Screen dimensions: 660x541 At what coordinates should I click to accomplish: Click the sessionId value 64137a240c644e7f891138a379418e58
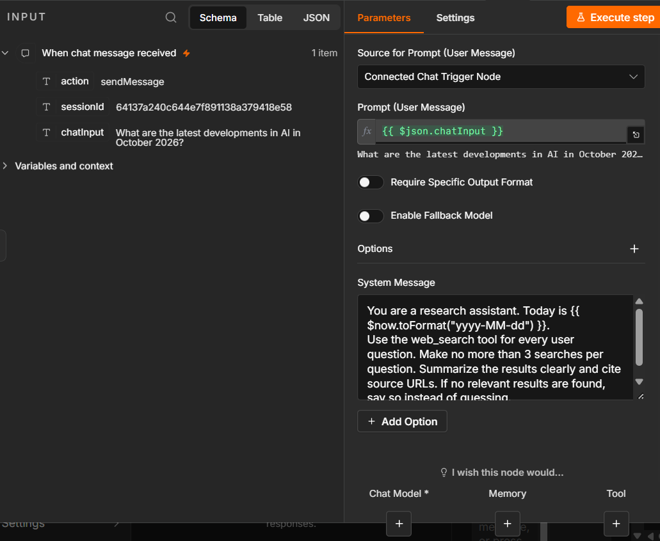[x=204, y=107]
